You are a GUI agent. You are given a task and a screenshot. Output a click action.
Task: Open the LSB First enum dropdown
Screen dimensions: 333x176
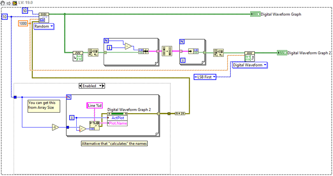click(205, 77)
